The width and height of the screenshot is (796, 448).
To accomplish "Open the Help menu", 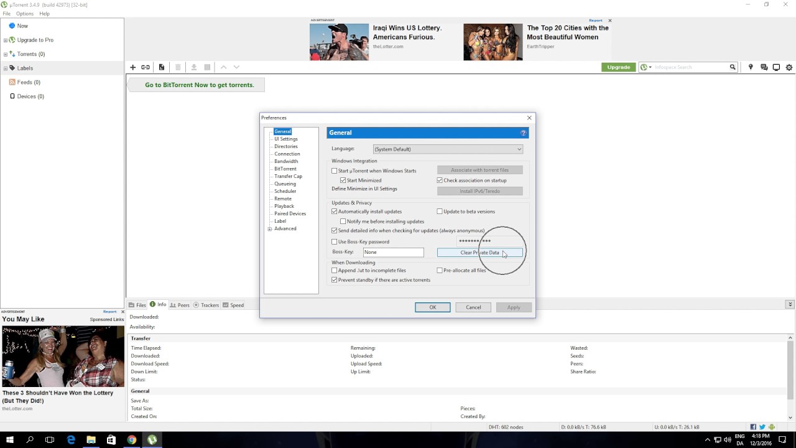I will coord(44,14).
